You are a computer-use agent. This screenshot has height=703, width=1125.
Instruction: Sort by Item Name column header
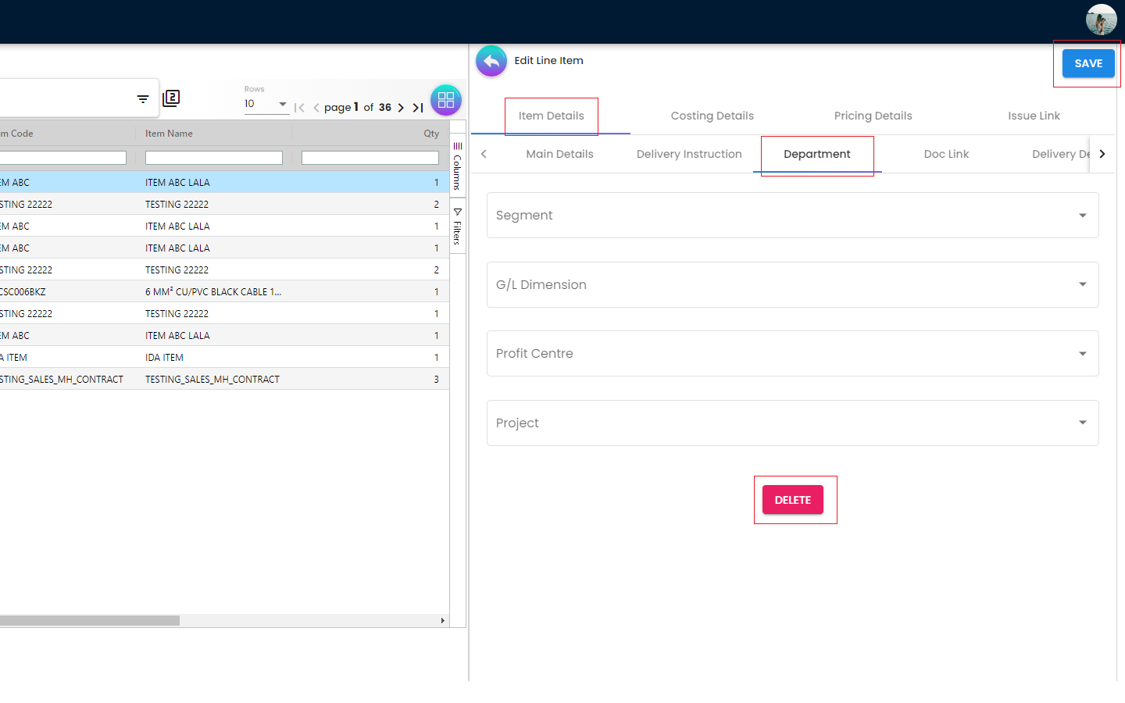169,134
